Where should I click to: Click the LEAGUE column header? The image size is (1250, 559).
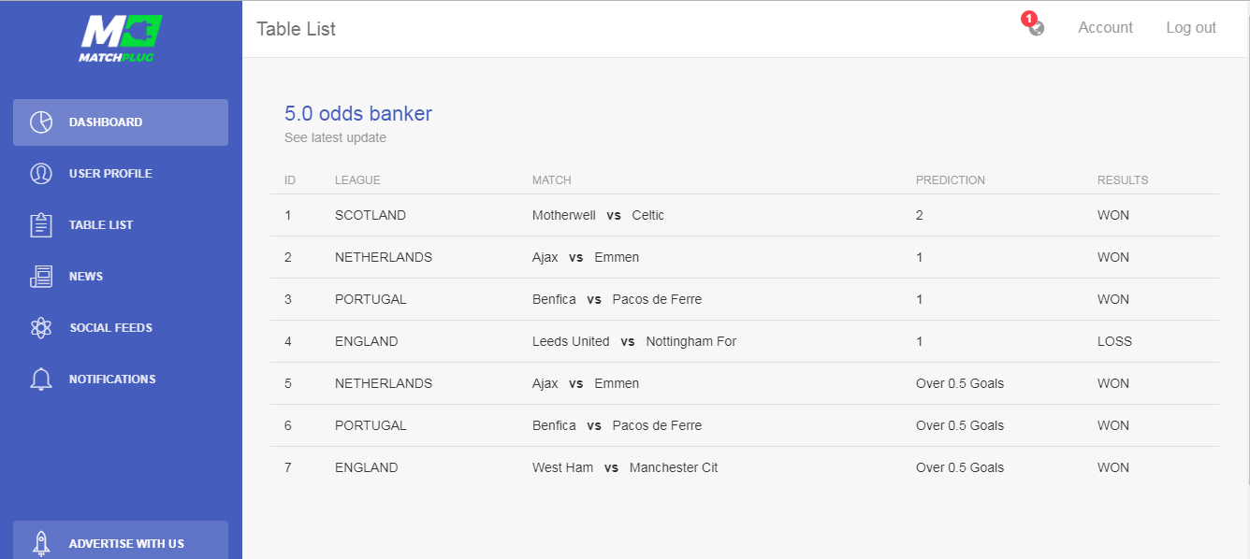coord(357,180)
